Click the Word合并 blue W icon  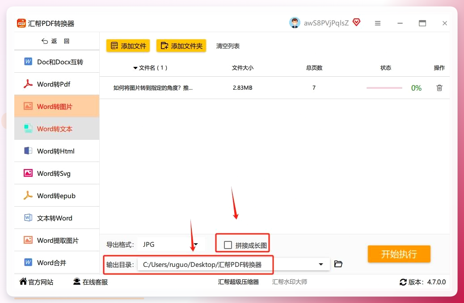[x=28, y=262]
